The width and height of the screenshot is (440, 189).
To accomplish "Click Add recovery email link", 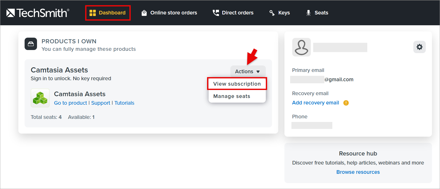I will [316, 103].
